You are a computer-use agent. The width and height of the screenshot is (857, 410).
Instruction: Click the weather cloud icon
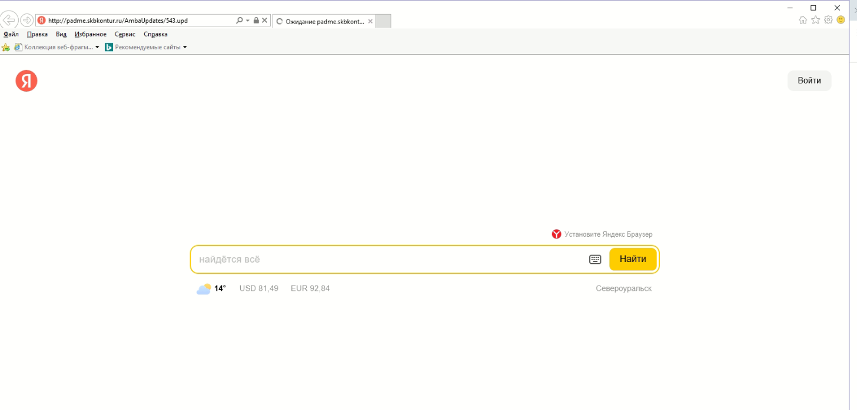tap(204, 288)
